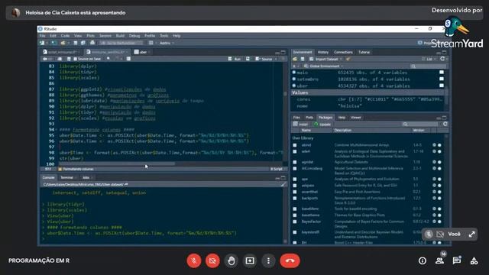Click the Run button in editor
489x275 pixels.
(235, 59)
